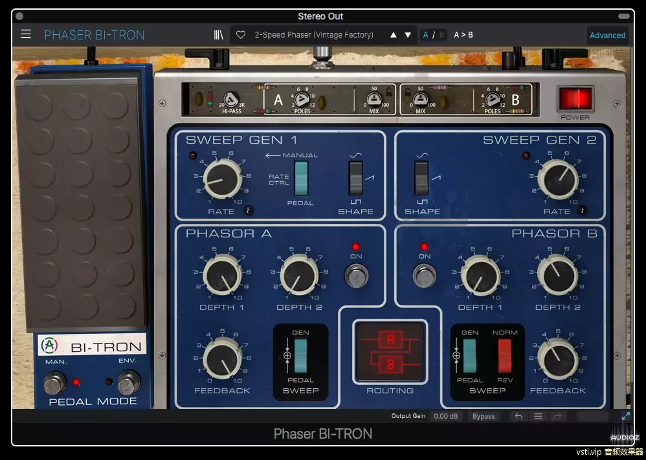Load the previous preset using the up arrow
This screenshot has width=646, height=460.
coord(394,35)
